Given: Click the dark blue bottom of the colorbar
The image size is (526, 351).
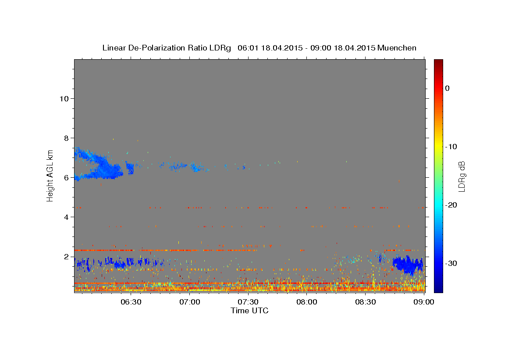Looking at the screenshot, I should click(438, 288).
